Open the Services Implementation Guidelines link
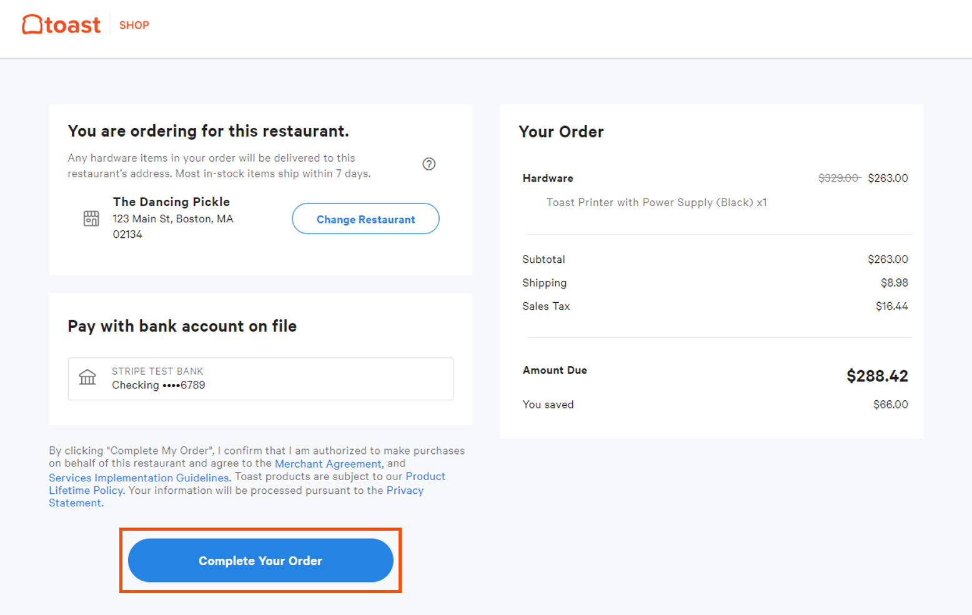This screenshot has width=972, height=615. pyautogui.click(x=139, y=477)
